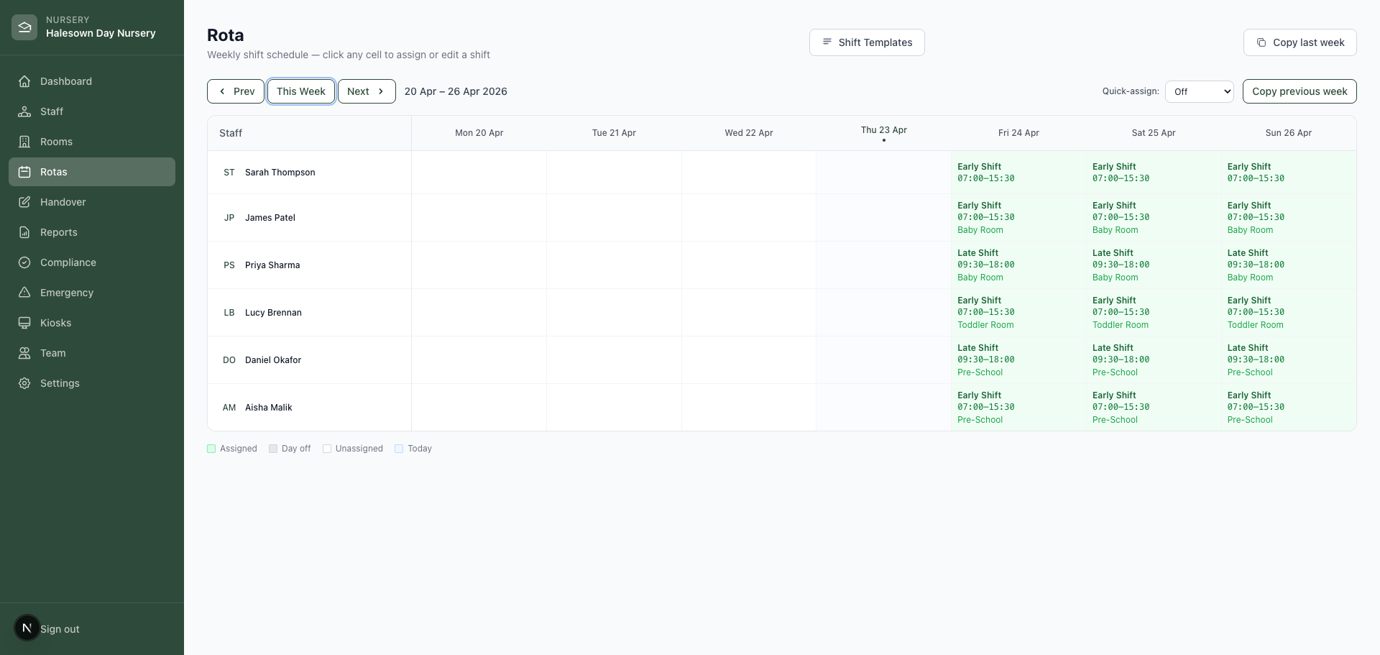
Task: Click the Unassigned legend swatch
Action: tap(327, 449)
